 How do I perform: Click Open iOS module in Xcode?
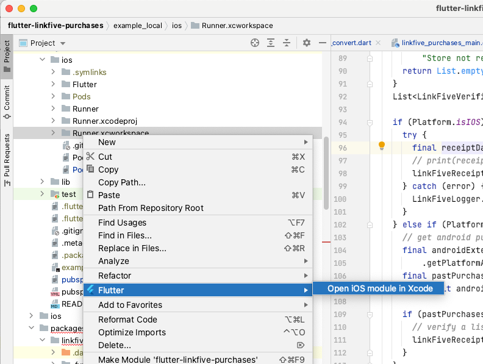point(380,288)
